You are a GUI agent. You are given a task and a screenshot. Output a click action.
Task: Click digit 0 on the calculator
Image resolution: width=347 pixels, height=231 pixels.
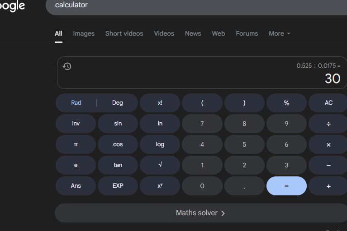(202, 186)
